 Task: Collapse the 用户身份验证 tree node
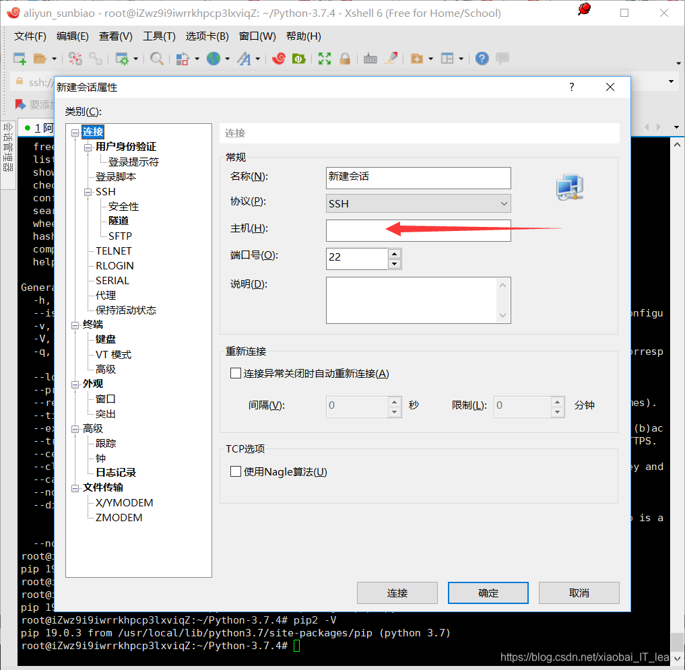point(88,147)
